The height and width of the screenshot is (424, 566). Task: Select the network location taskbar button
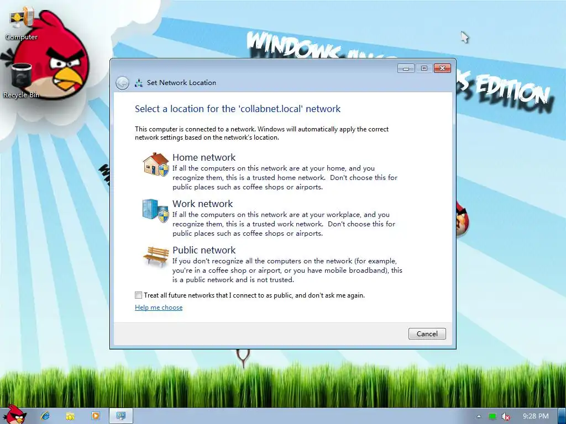pos(121,416)
